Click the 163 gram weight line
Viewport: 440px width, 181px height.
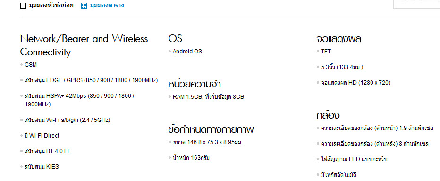(x=191, y=158)
